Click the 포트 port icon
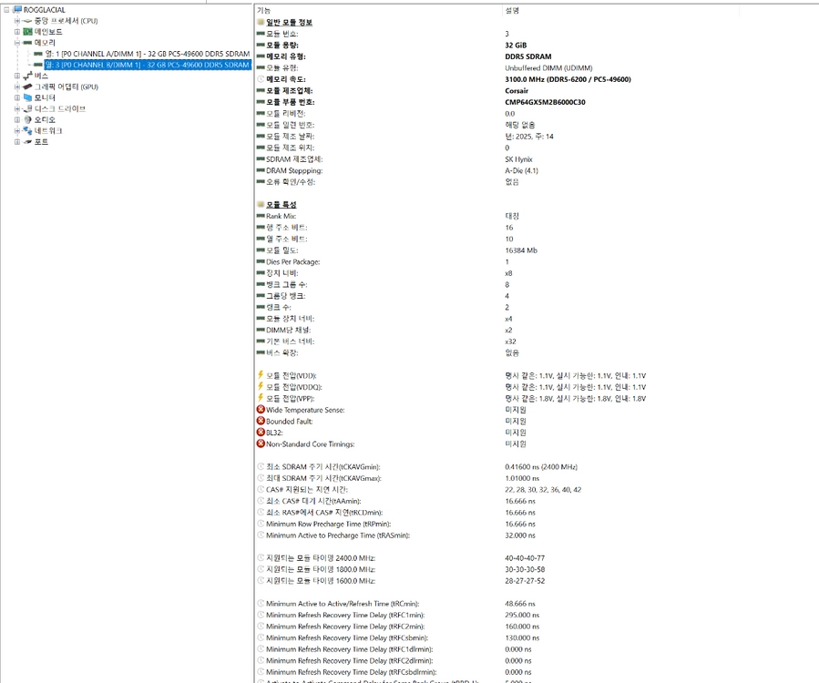Image resolution: width=819 pixels, height=683 pixels. coord(28,141)
